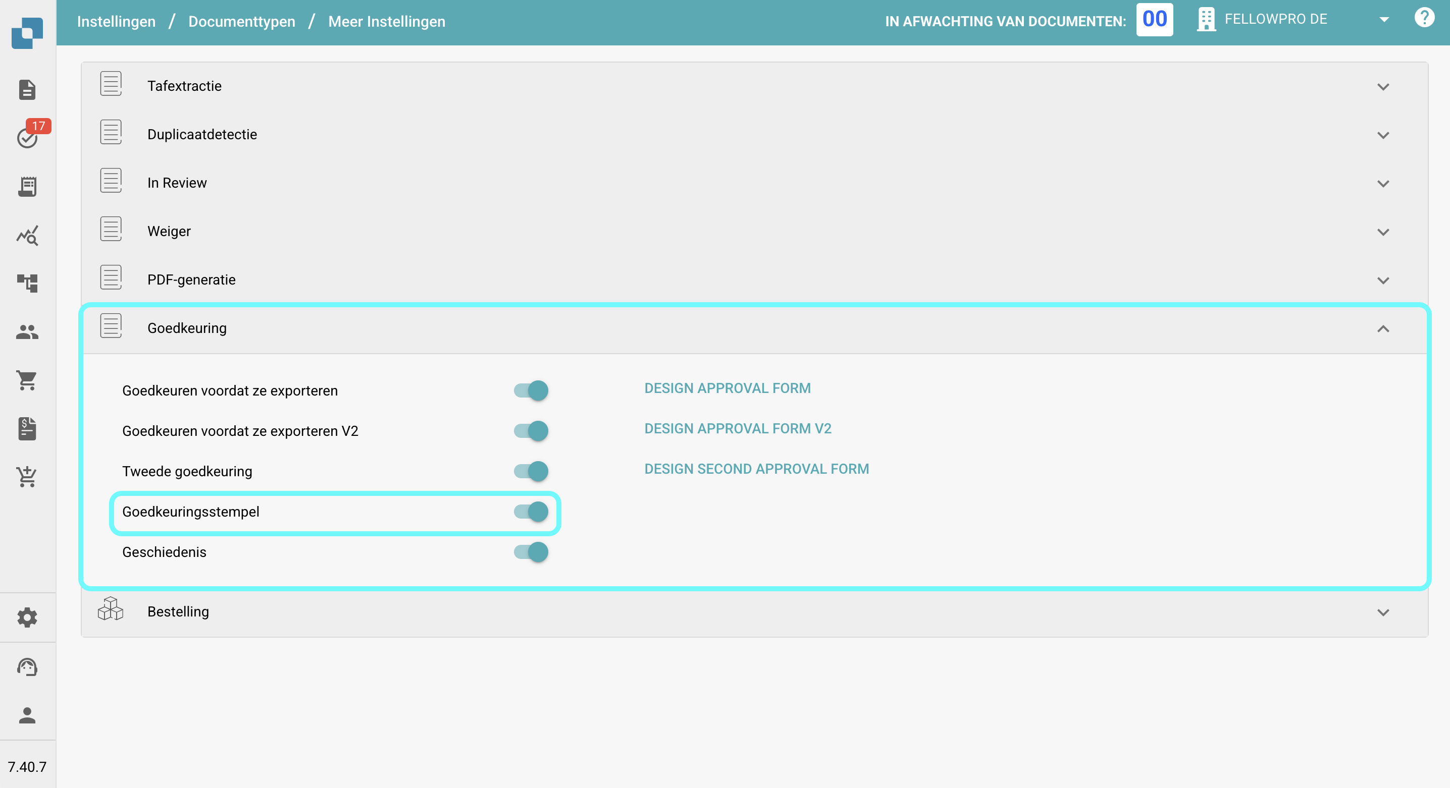Click the analytics chart search icon
This screenshot has height=788, width=1450.
pyautogui.click(x=27, y=235)
